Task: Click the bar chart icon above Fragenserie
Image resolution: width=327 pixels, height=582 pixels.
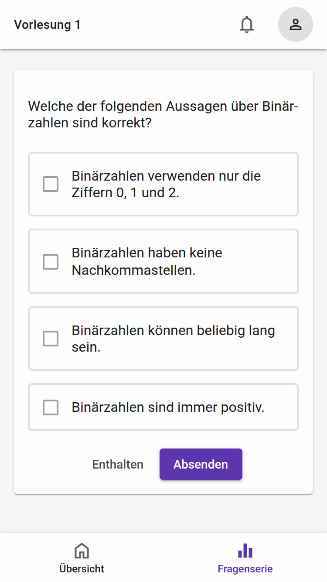Action: pyautogui.click(x=245, y=551)
